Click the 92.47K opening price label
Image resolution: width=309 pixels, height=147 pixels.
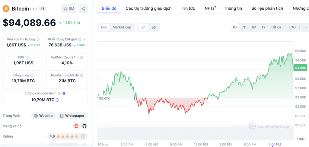pos(104,98)
